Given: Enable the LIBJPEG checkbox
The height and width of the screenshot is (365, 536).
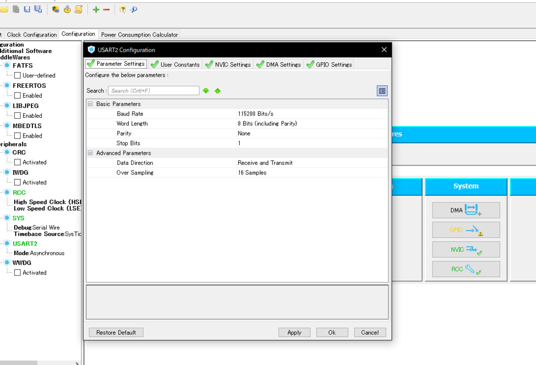Looking at the screenshot, I should pos(17,116).
